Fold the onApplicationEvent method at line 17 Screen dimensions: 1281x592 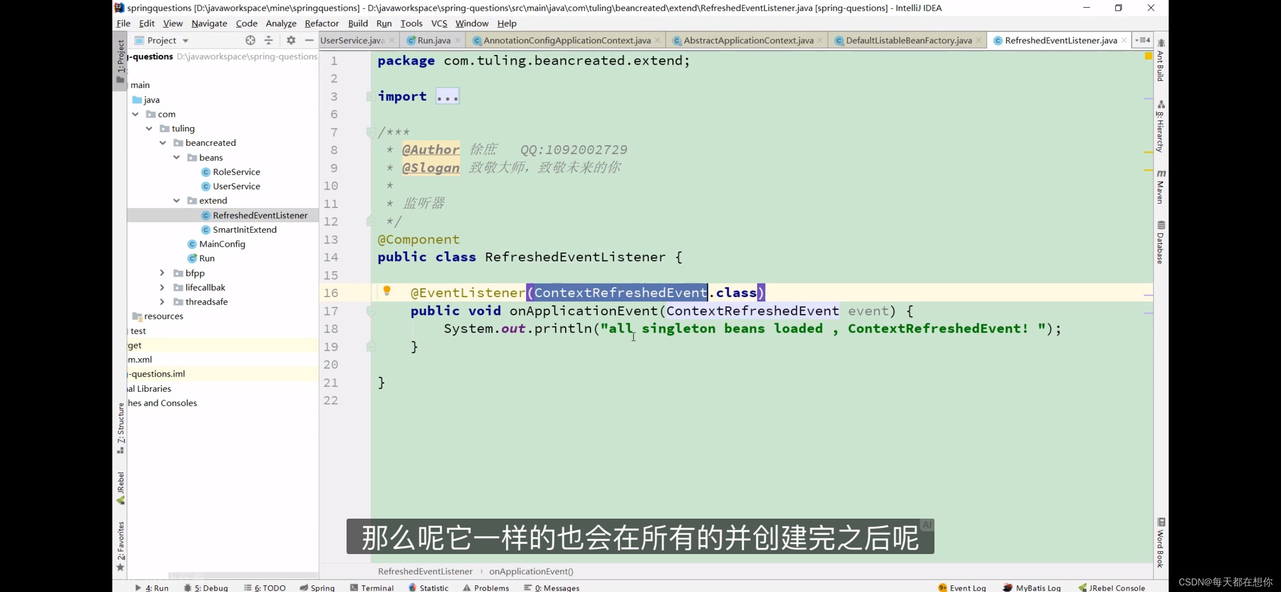(x=371, y=311)
